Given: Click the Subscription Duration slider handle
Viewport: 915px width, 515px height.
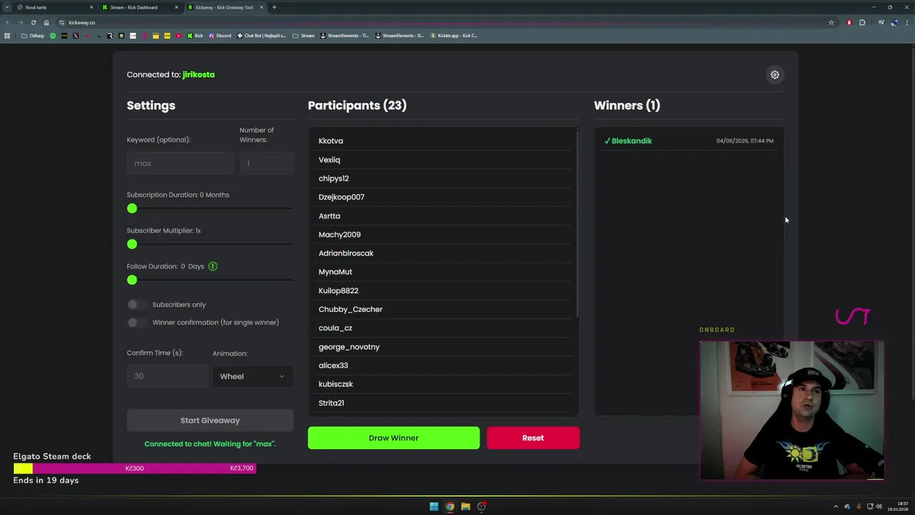Looking at the screenshot, I should click(132, 208).
